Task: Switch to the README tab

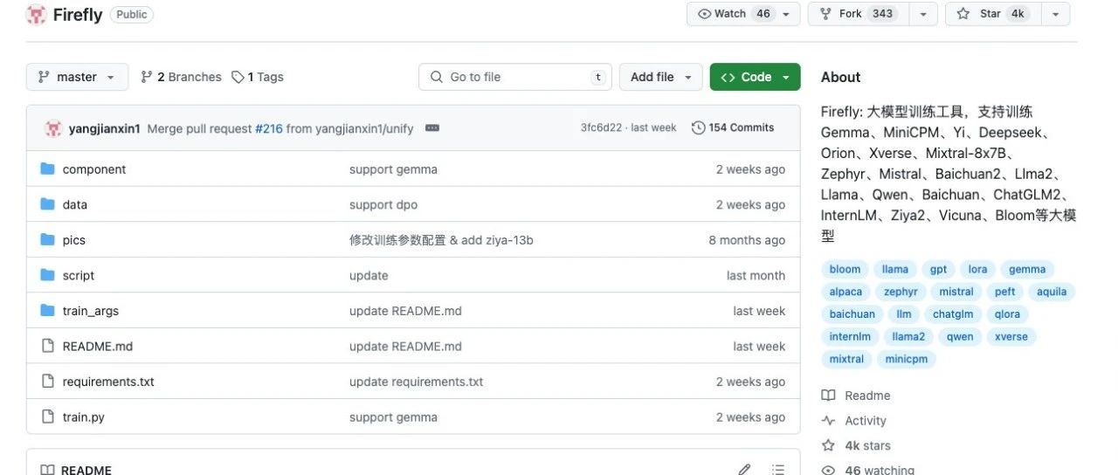Action: pos(76,470)
